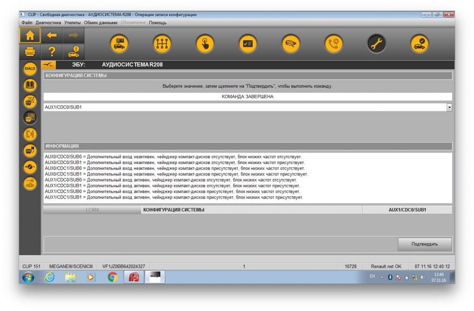474x311 pixels.
Task: Click the bird logo beside ЭБУ
Action: (49, 64)
